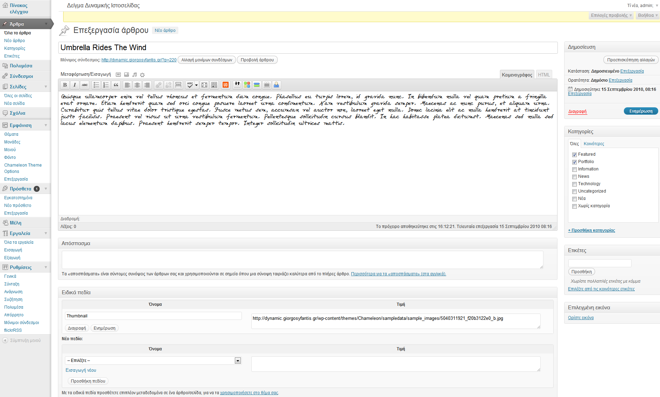660x397 pixels.
Task: Select the Κοινότερες categories tab
Action: pyautogui.click(x=594, y=144)
